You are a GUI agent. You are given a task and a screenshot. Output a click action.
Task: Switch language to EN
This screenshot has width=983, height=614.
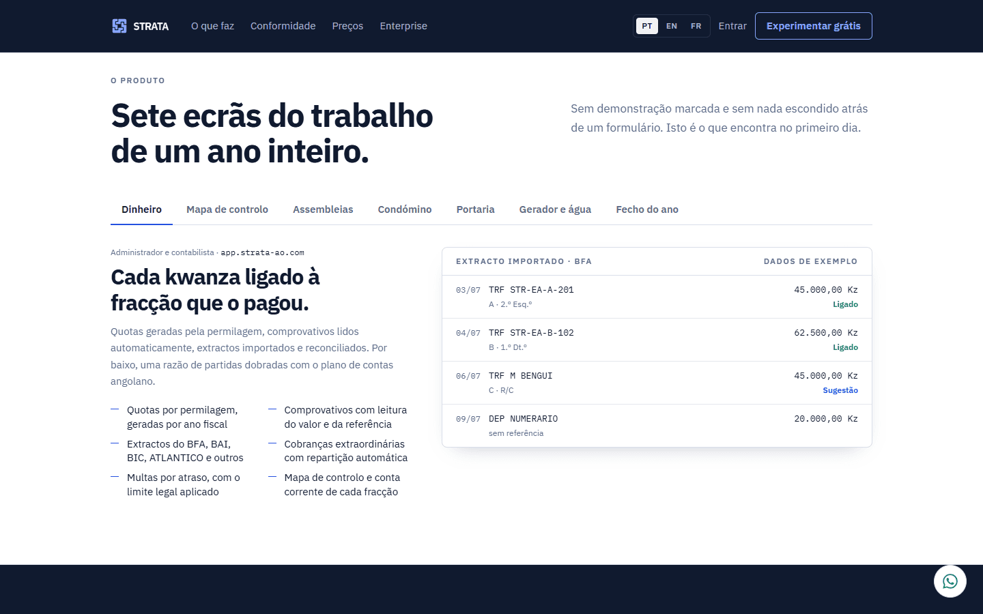pyautogui.click(x=672, y=26)
